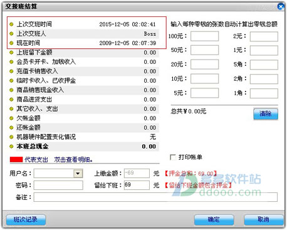The height and width of the screenshot is (230, 287).
Task: Select the 欠帐金额 row
Action: 84,118
